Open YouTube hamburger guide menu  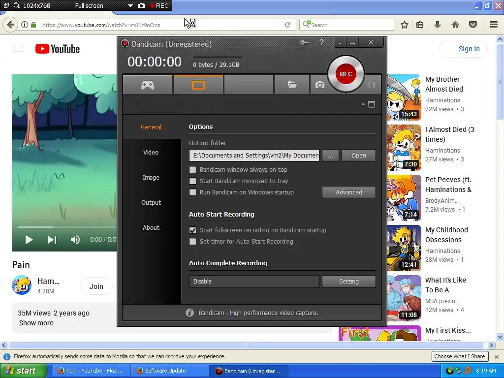[18, 49]
